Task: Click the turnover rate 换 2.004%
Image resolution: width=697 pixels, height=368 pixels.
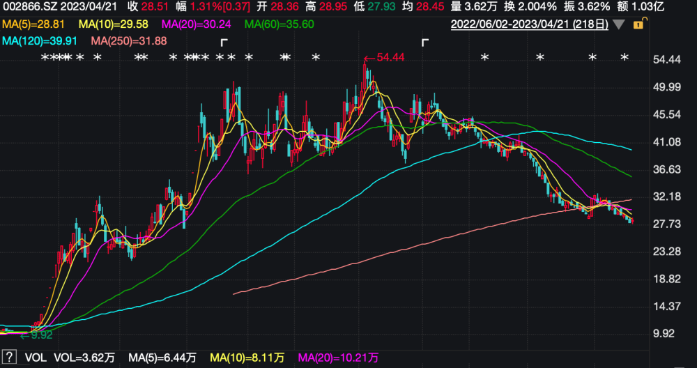Action: (530, 7)
